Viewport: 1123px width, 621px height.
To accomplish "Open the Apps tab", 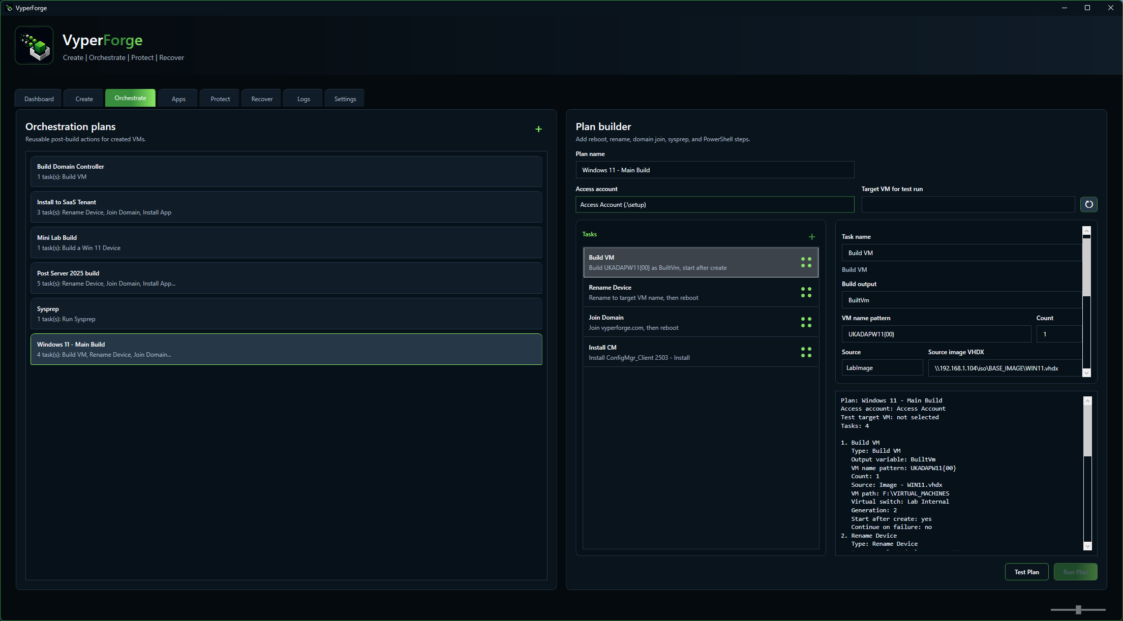I will (178, 99).
